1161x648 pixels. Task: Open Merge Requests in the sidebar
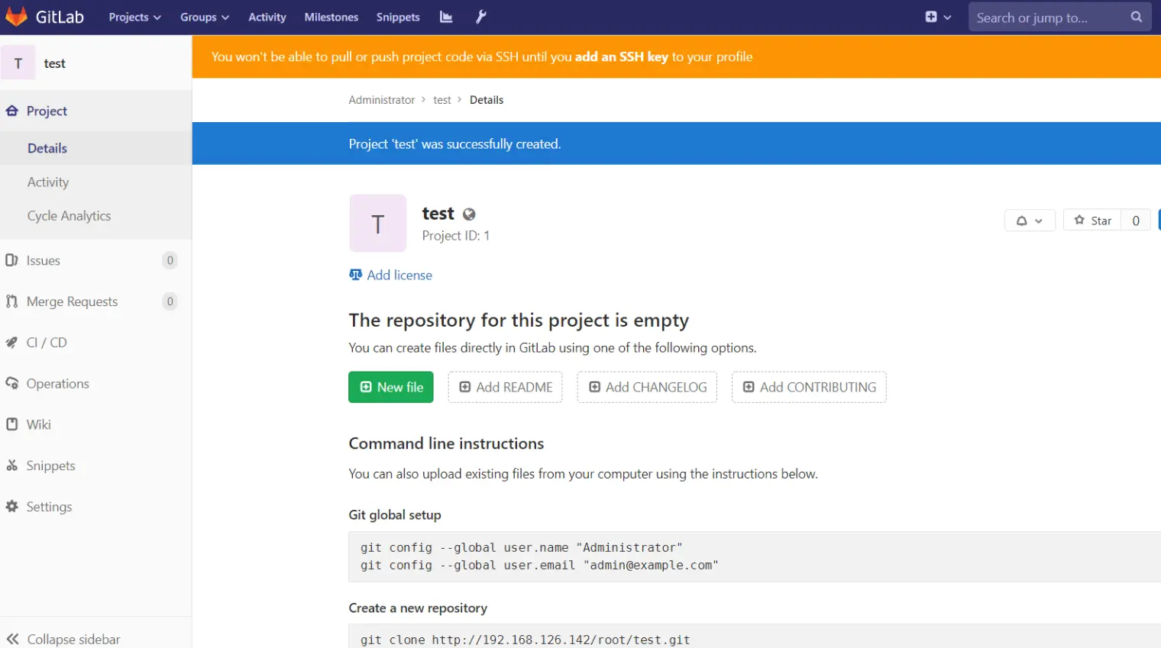tap(72, 301)
